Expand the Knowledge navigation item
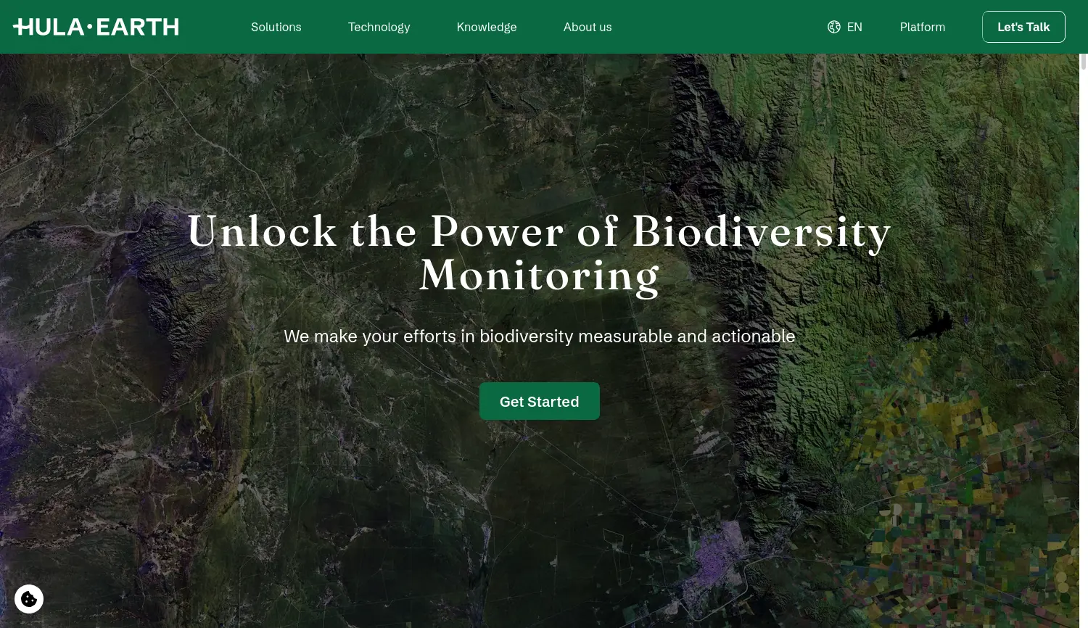The image size is (1088, 628). click(486, 27)
